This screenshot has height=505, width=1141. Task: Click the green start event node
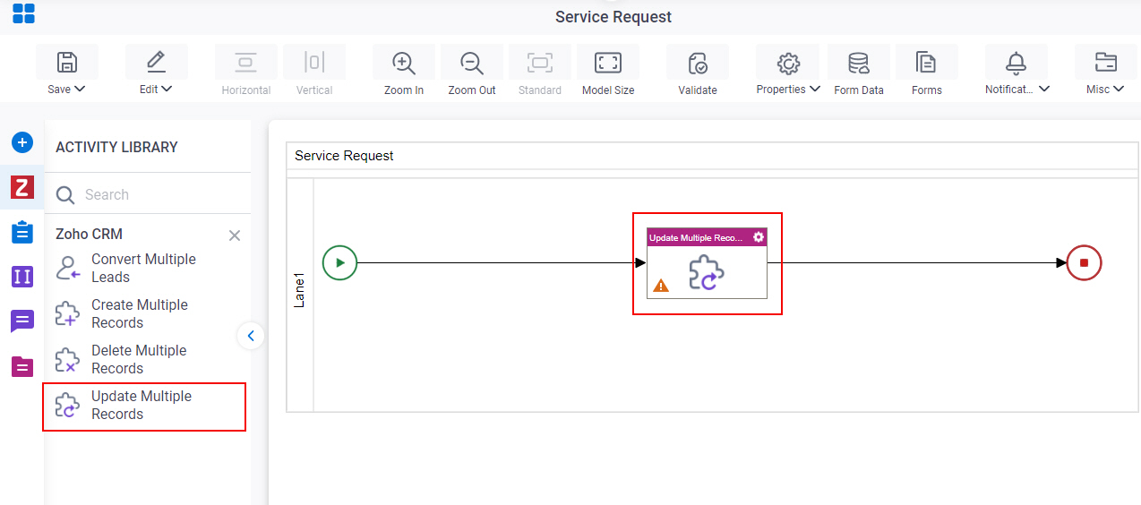coord(339,263)
